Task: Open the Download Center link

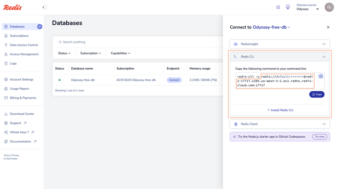Action: tap(22, 114)
